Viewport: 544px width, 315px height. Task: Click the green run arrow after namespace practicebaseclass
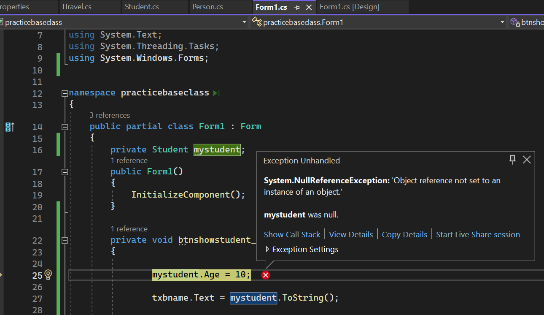pyautogui.click(x=215, y=92)
